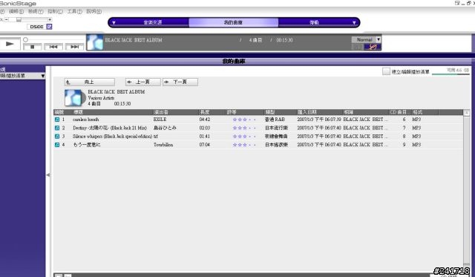
Task: Click the create/edit playlist text
Action: pyautogui.click(x=410, y=72)
